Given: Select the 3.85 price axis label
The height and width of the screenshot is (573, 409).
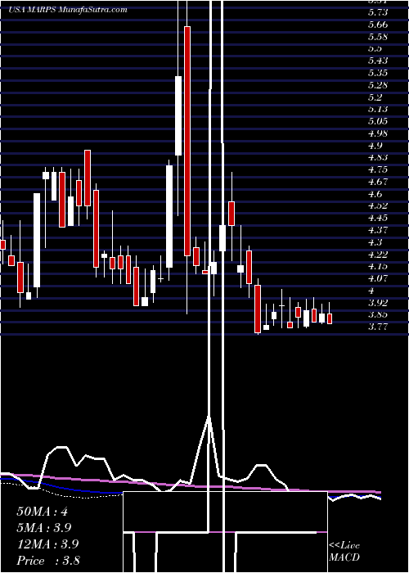Looking at the screenshot, I should [x=378, y=314].
